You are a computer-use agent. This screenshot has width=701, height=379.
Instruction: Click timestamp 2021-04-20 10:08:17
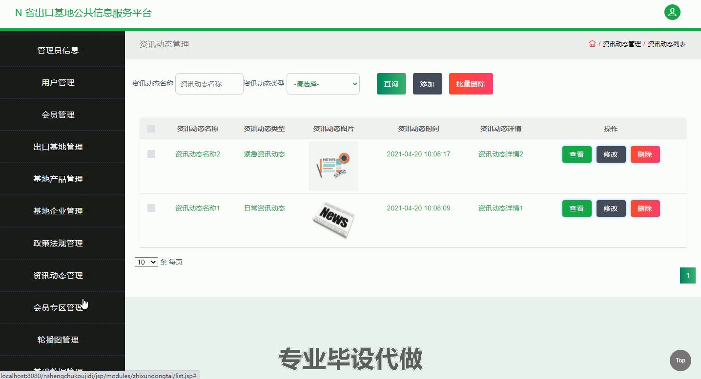click(418, 154)
